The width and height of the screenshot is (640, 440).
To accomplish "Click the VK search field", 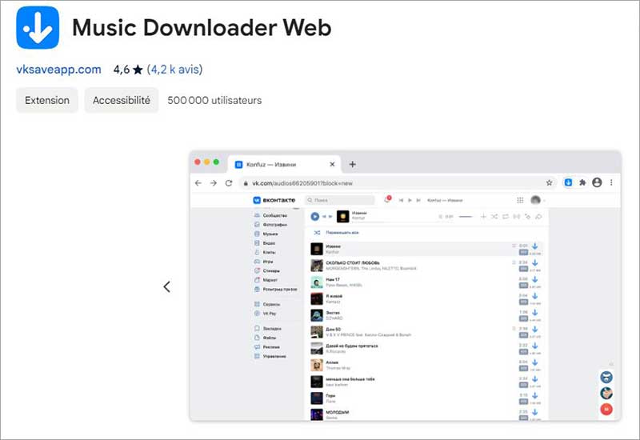I will click(340, 200).
